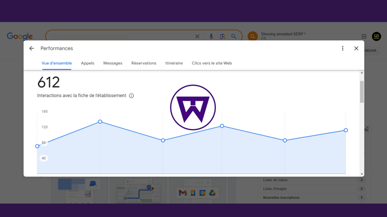Open the Itinéraire tab
The image size is (387, 217).
(x=174, y=63)
